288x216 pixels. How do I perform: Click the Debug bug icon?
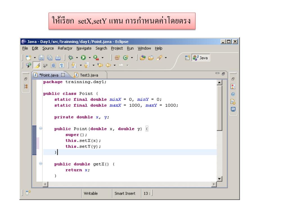pos(71,58)
